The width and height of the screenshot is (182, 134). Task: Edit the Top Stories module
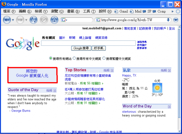pyautogui.click(x=106, y=70)
